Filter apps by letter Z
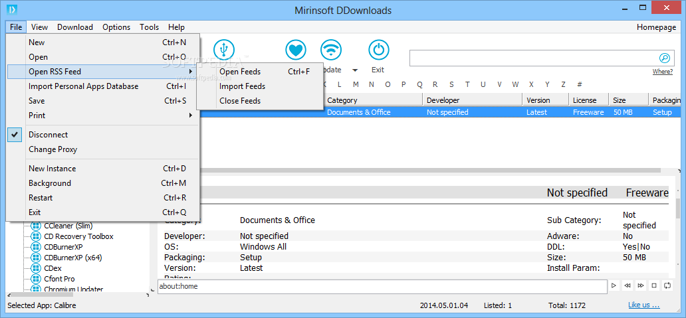The width and height of the screenshot is (686, 318). 564,84
